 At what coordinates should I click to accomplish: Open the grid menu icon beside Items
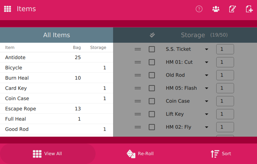coord(8,9)
